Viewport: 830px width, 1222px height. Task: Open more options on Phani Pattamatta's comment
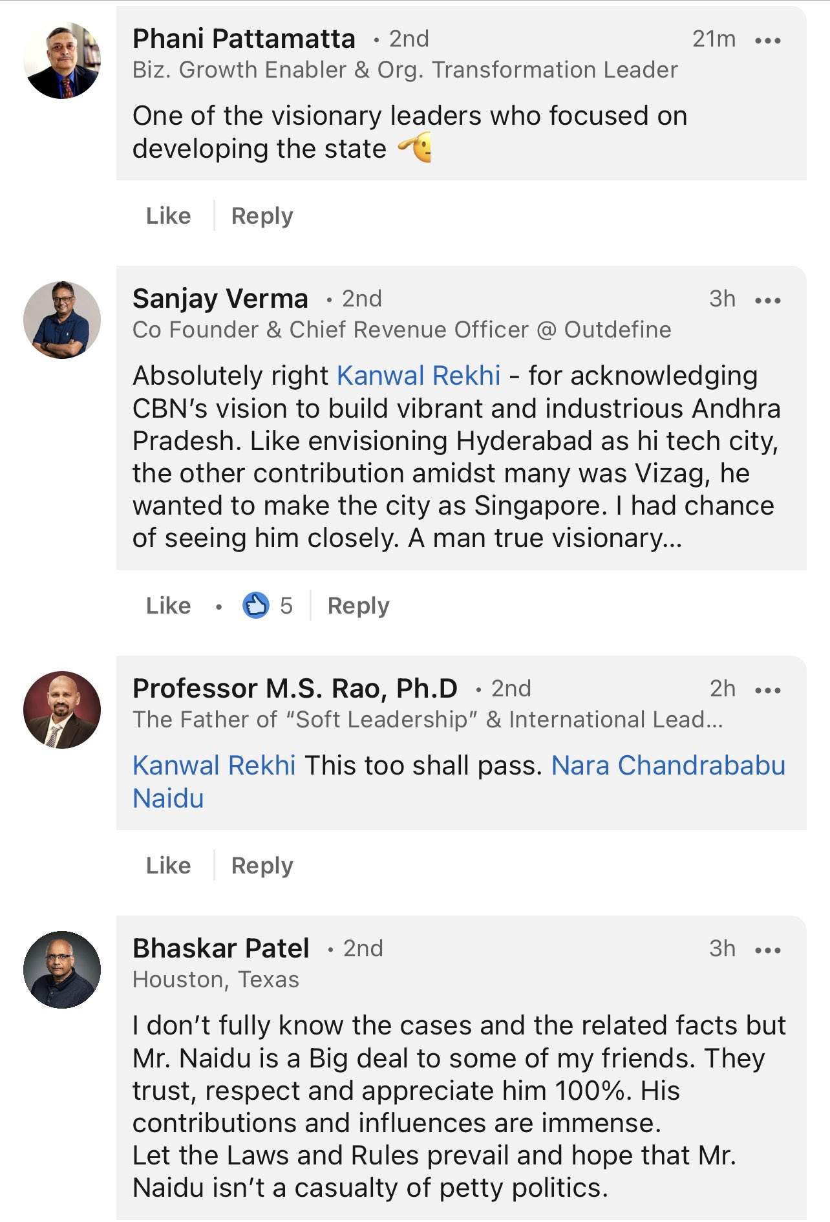coord(767,41)
